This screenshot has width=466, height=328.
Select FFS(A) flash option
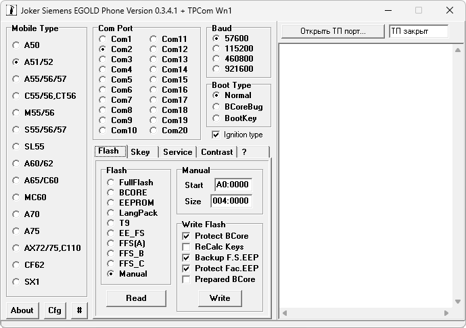pyautogui.click(x=126, y=243)
